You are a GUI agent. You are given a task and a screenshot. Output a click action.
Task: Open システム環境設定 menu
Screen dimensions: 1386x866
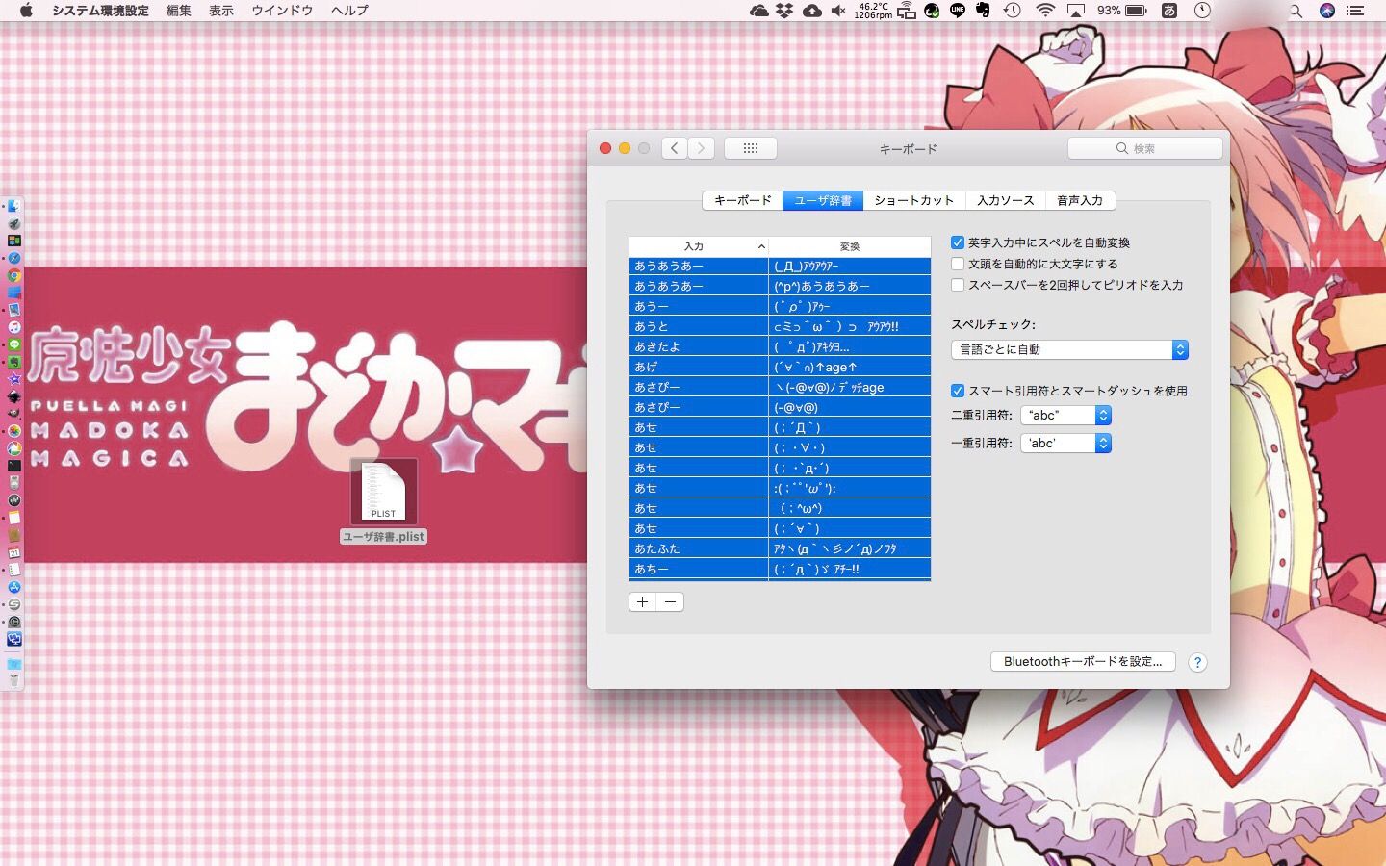pyautogui.click(x=100, y=11)
